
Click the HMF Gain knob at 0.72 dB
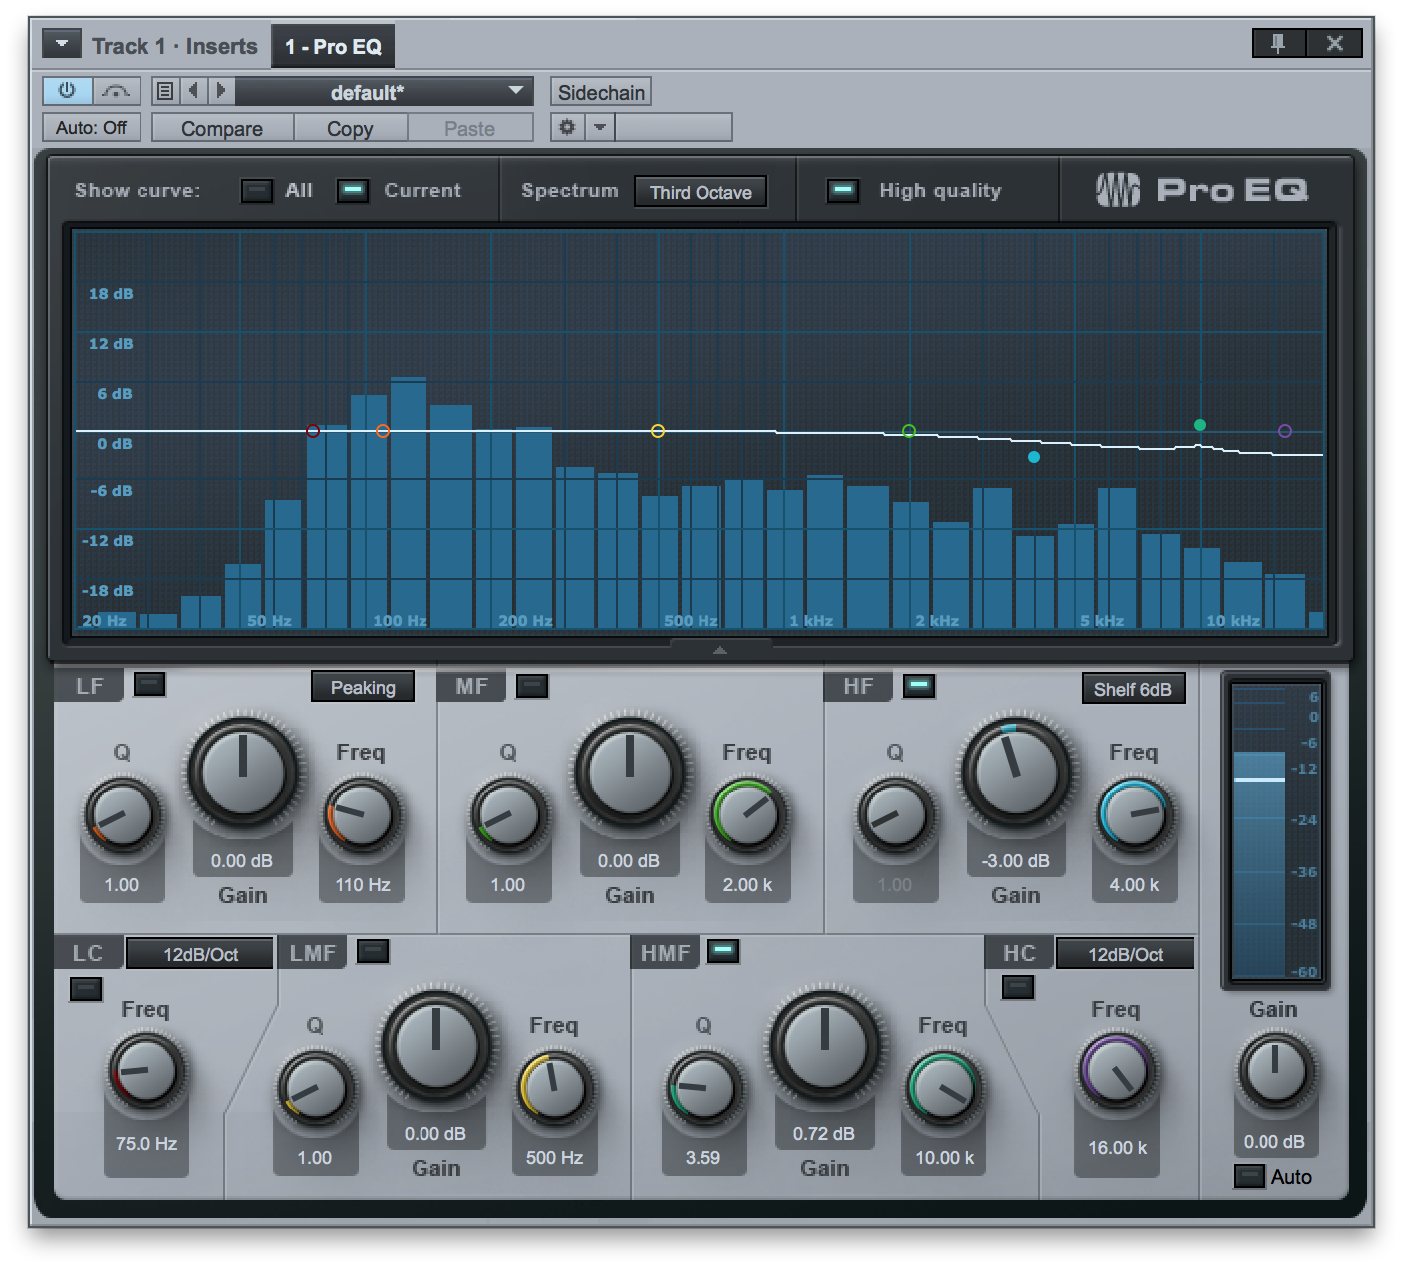click(825, 1044)
